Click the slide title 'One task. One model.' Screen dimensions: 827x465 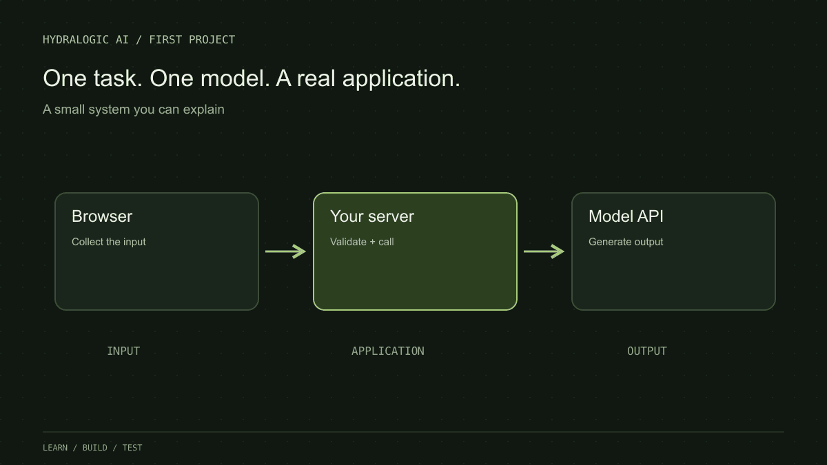pyautogui.click(x=156, y=79)
